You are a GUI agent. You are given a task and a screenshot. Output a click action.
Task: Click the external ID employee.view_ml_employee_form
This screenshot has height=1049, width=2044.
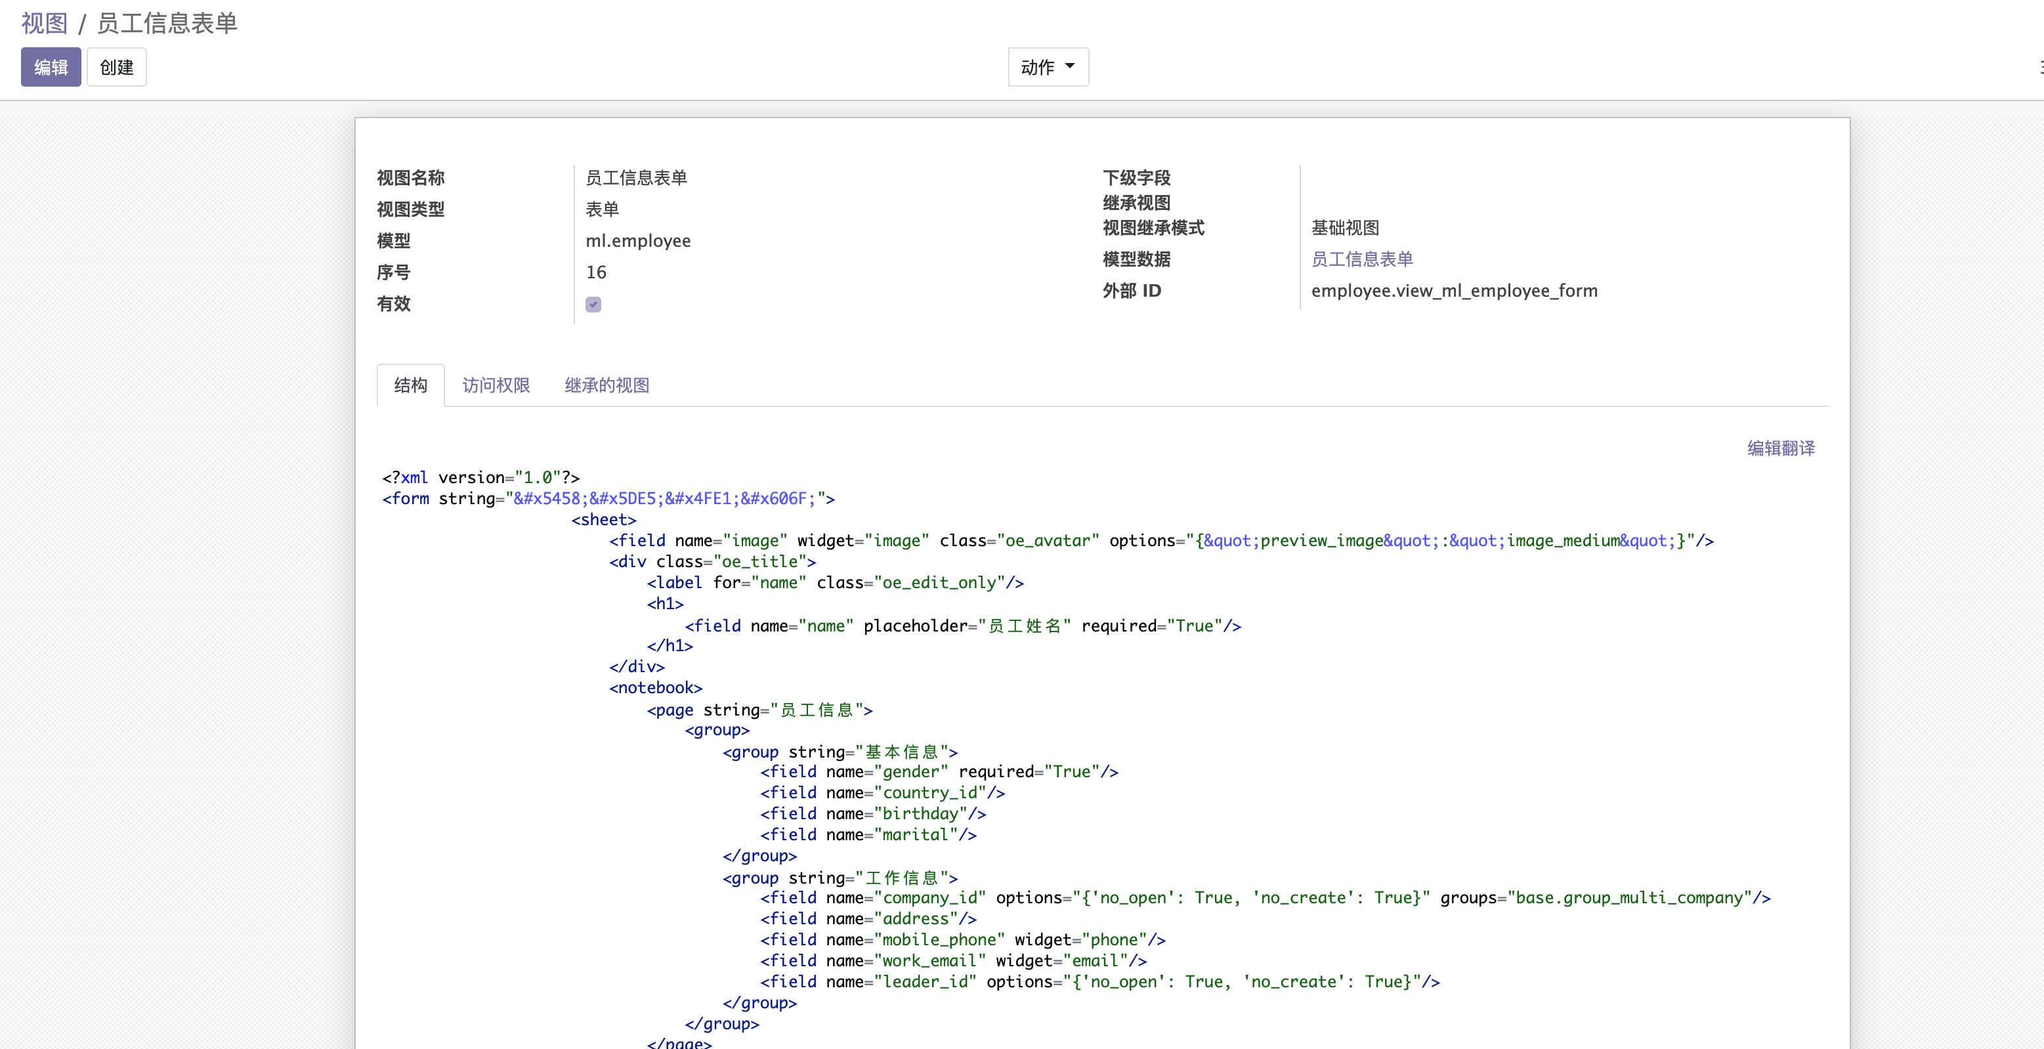(x=1455, y=290)
